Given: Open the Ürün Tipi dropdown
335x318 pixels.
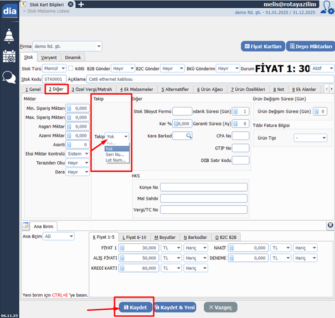Looking at the screenshot, I should coord(323,138).
